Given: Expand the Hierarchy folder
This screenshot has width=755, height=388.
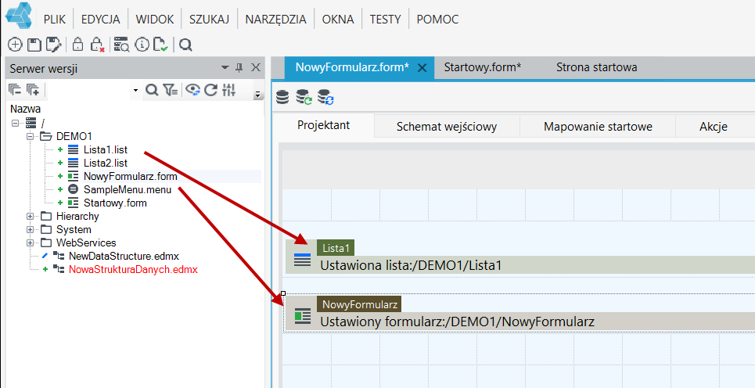Looking at the screenshot, I should tap(30, 217).
